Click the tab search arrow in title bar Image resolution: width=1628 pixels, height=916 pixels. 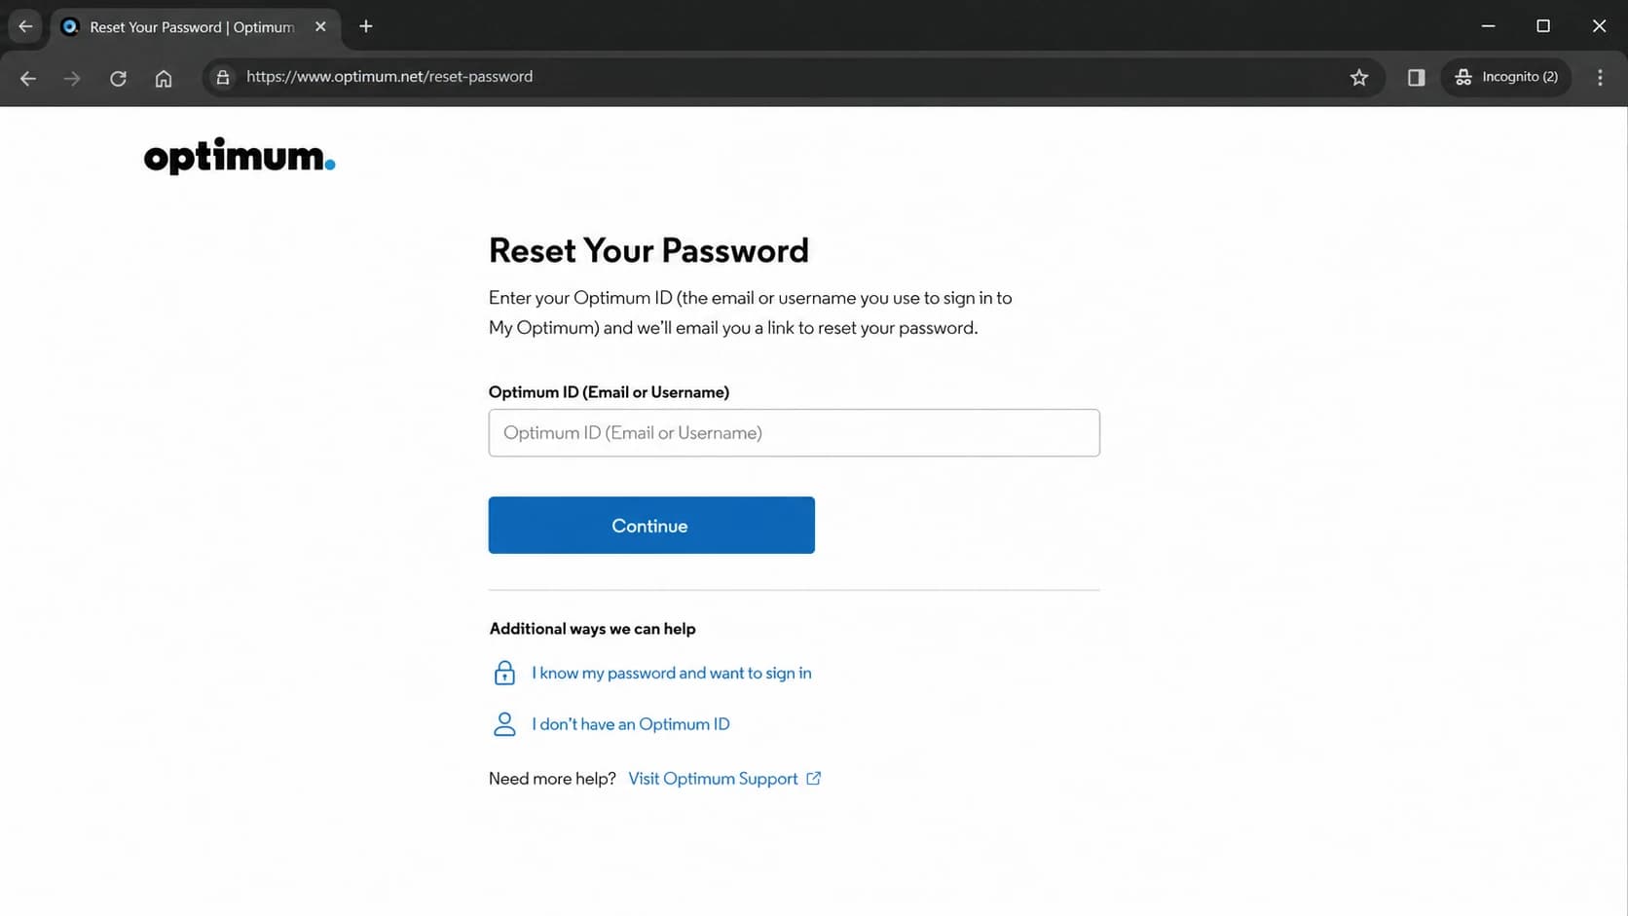[x=25, y=26]
